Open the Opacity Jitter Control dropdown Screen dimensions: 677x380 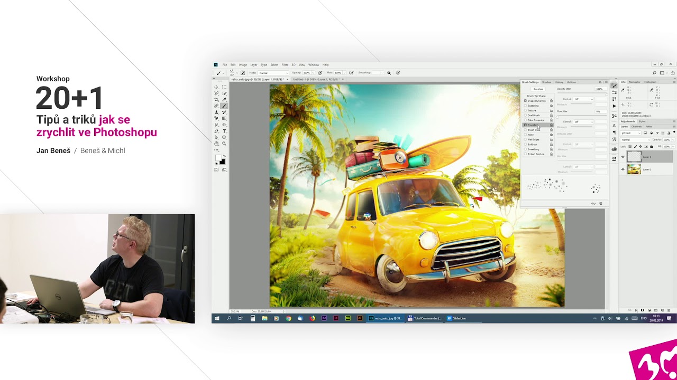[583, 99]
